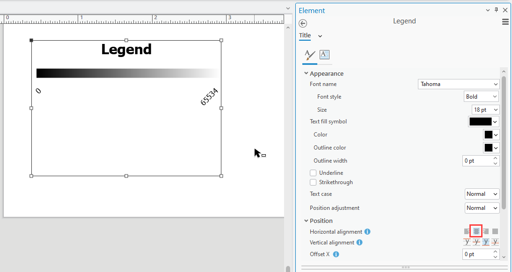Enable the Strikethrough option
This screenshot has width=512, height=272.
[313, 182]
